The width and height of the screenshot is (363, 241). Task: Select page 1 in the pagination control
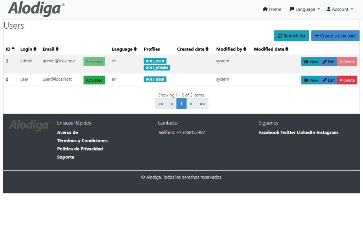(x=181, y=104)
